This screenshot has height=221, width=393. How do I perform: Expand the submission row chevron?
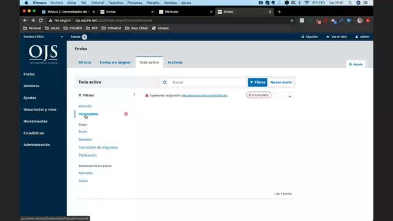click(x=290, y=96)
